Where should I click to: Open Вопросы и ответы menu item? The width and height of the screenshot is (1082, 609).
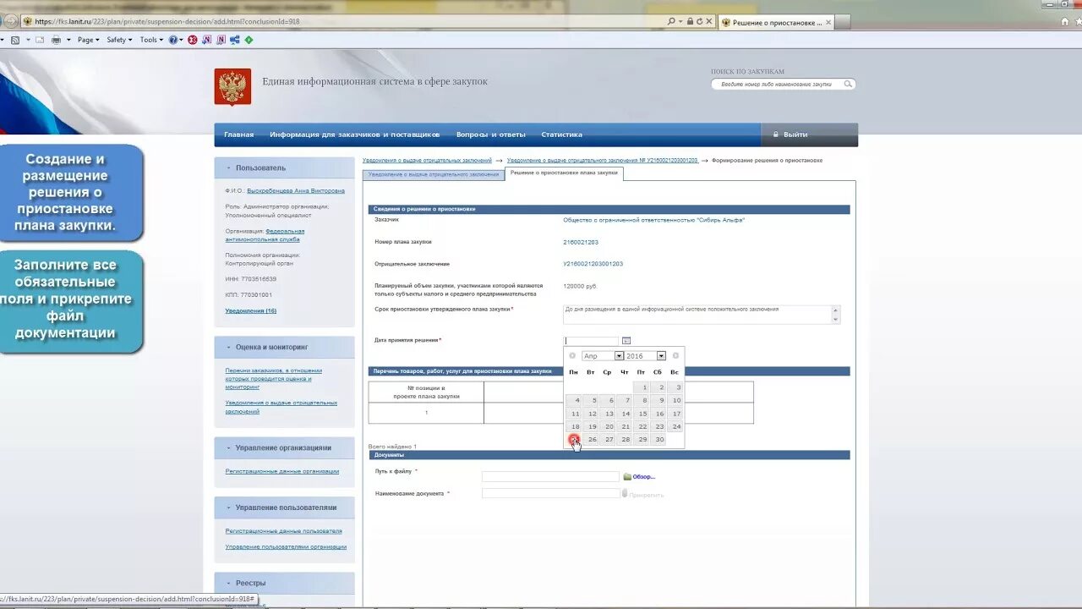click(491, 134)
